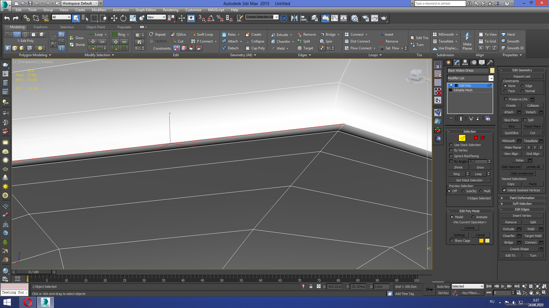Click Chamfer button in Edit Edges
Image resolution: width=549 pixels, height=308 pixels.
coord(509,236)
